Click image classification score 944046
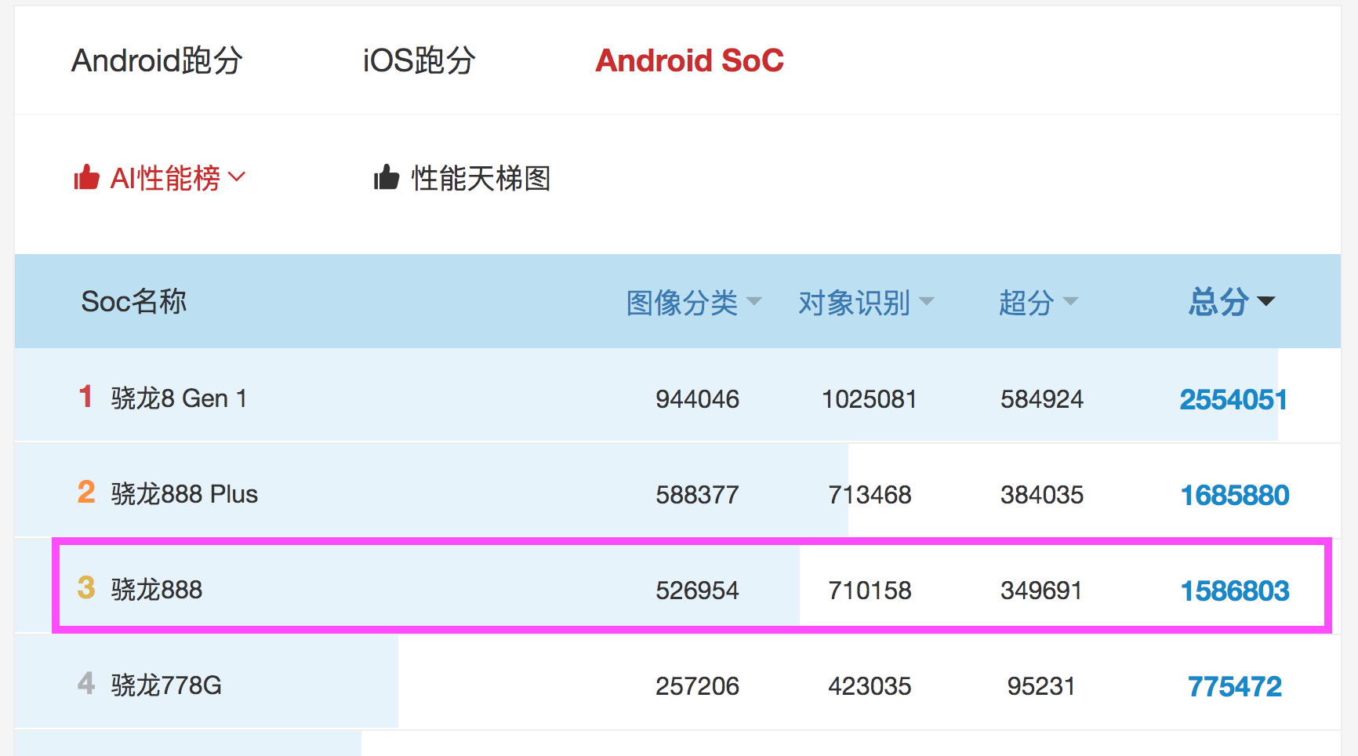 pyautogui.click(x=697, y=399)
